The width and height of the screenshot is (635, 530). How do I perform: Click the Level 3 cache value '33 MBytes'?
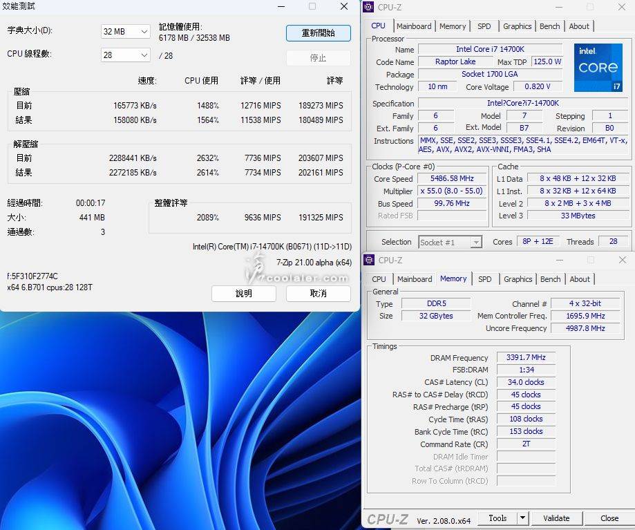578,216
